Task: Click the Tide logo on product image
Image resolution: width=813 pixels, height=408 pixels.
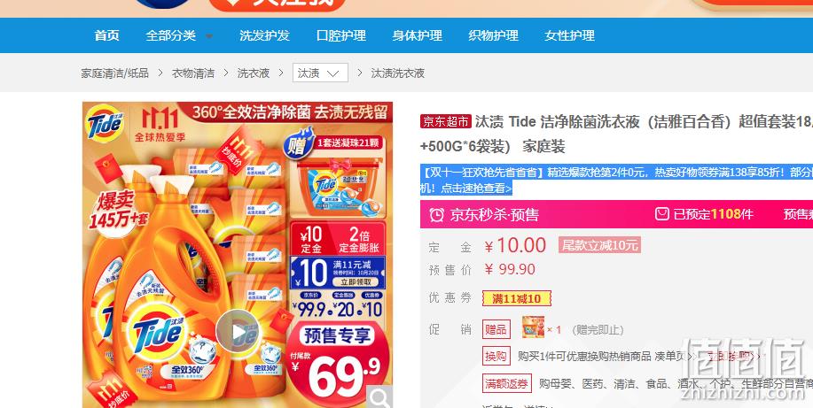Action: 105,123
